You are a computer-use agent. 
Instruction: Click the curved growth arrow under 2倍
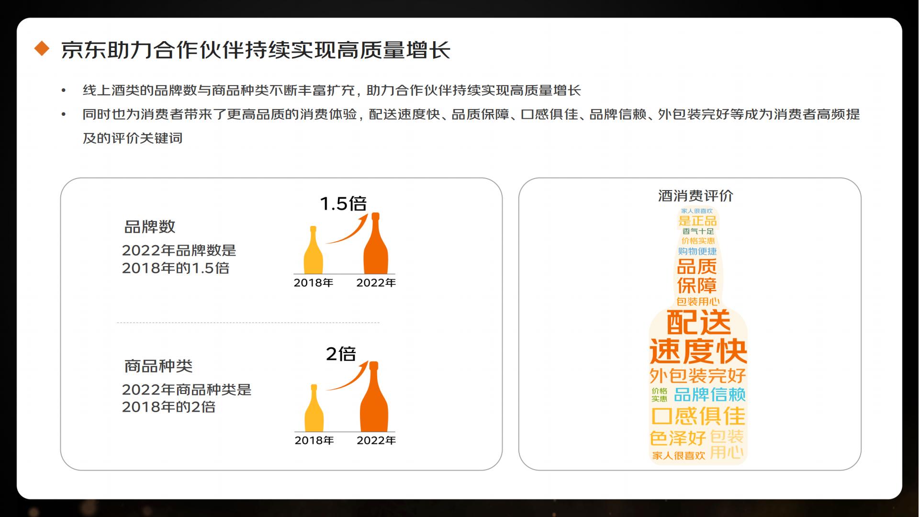coord(347,376)
